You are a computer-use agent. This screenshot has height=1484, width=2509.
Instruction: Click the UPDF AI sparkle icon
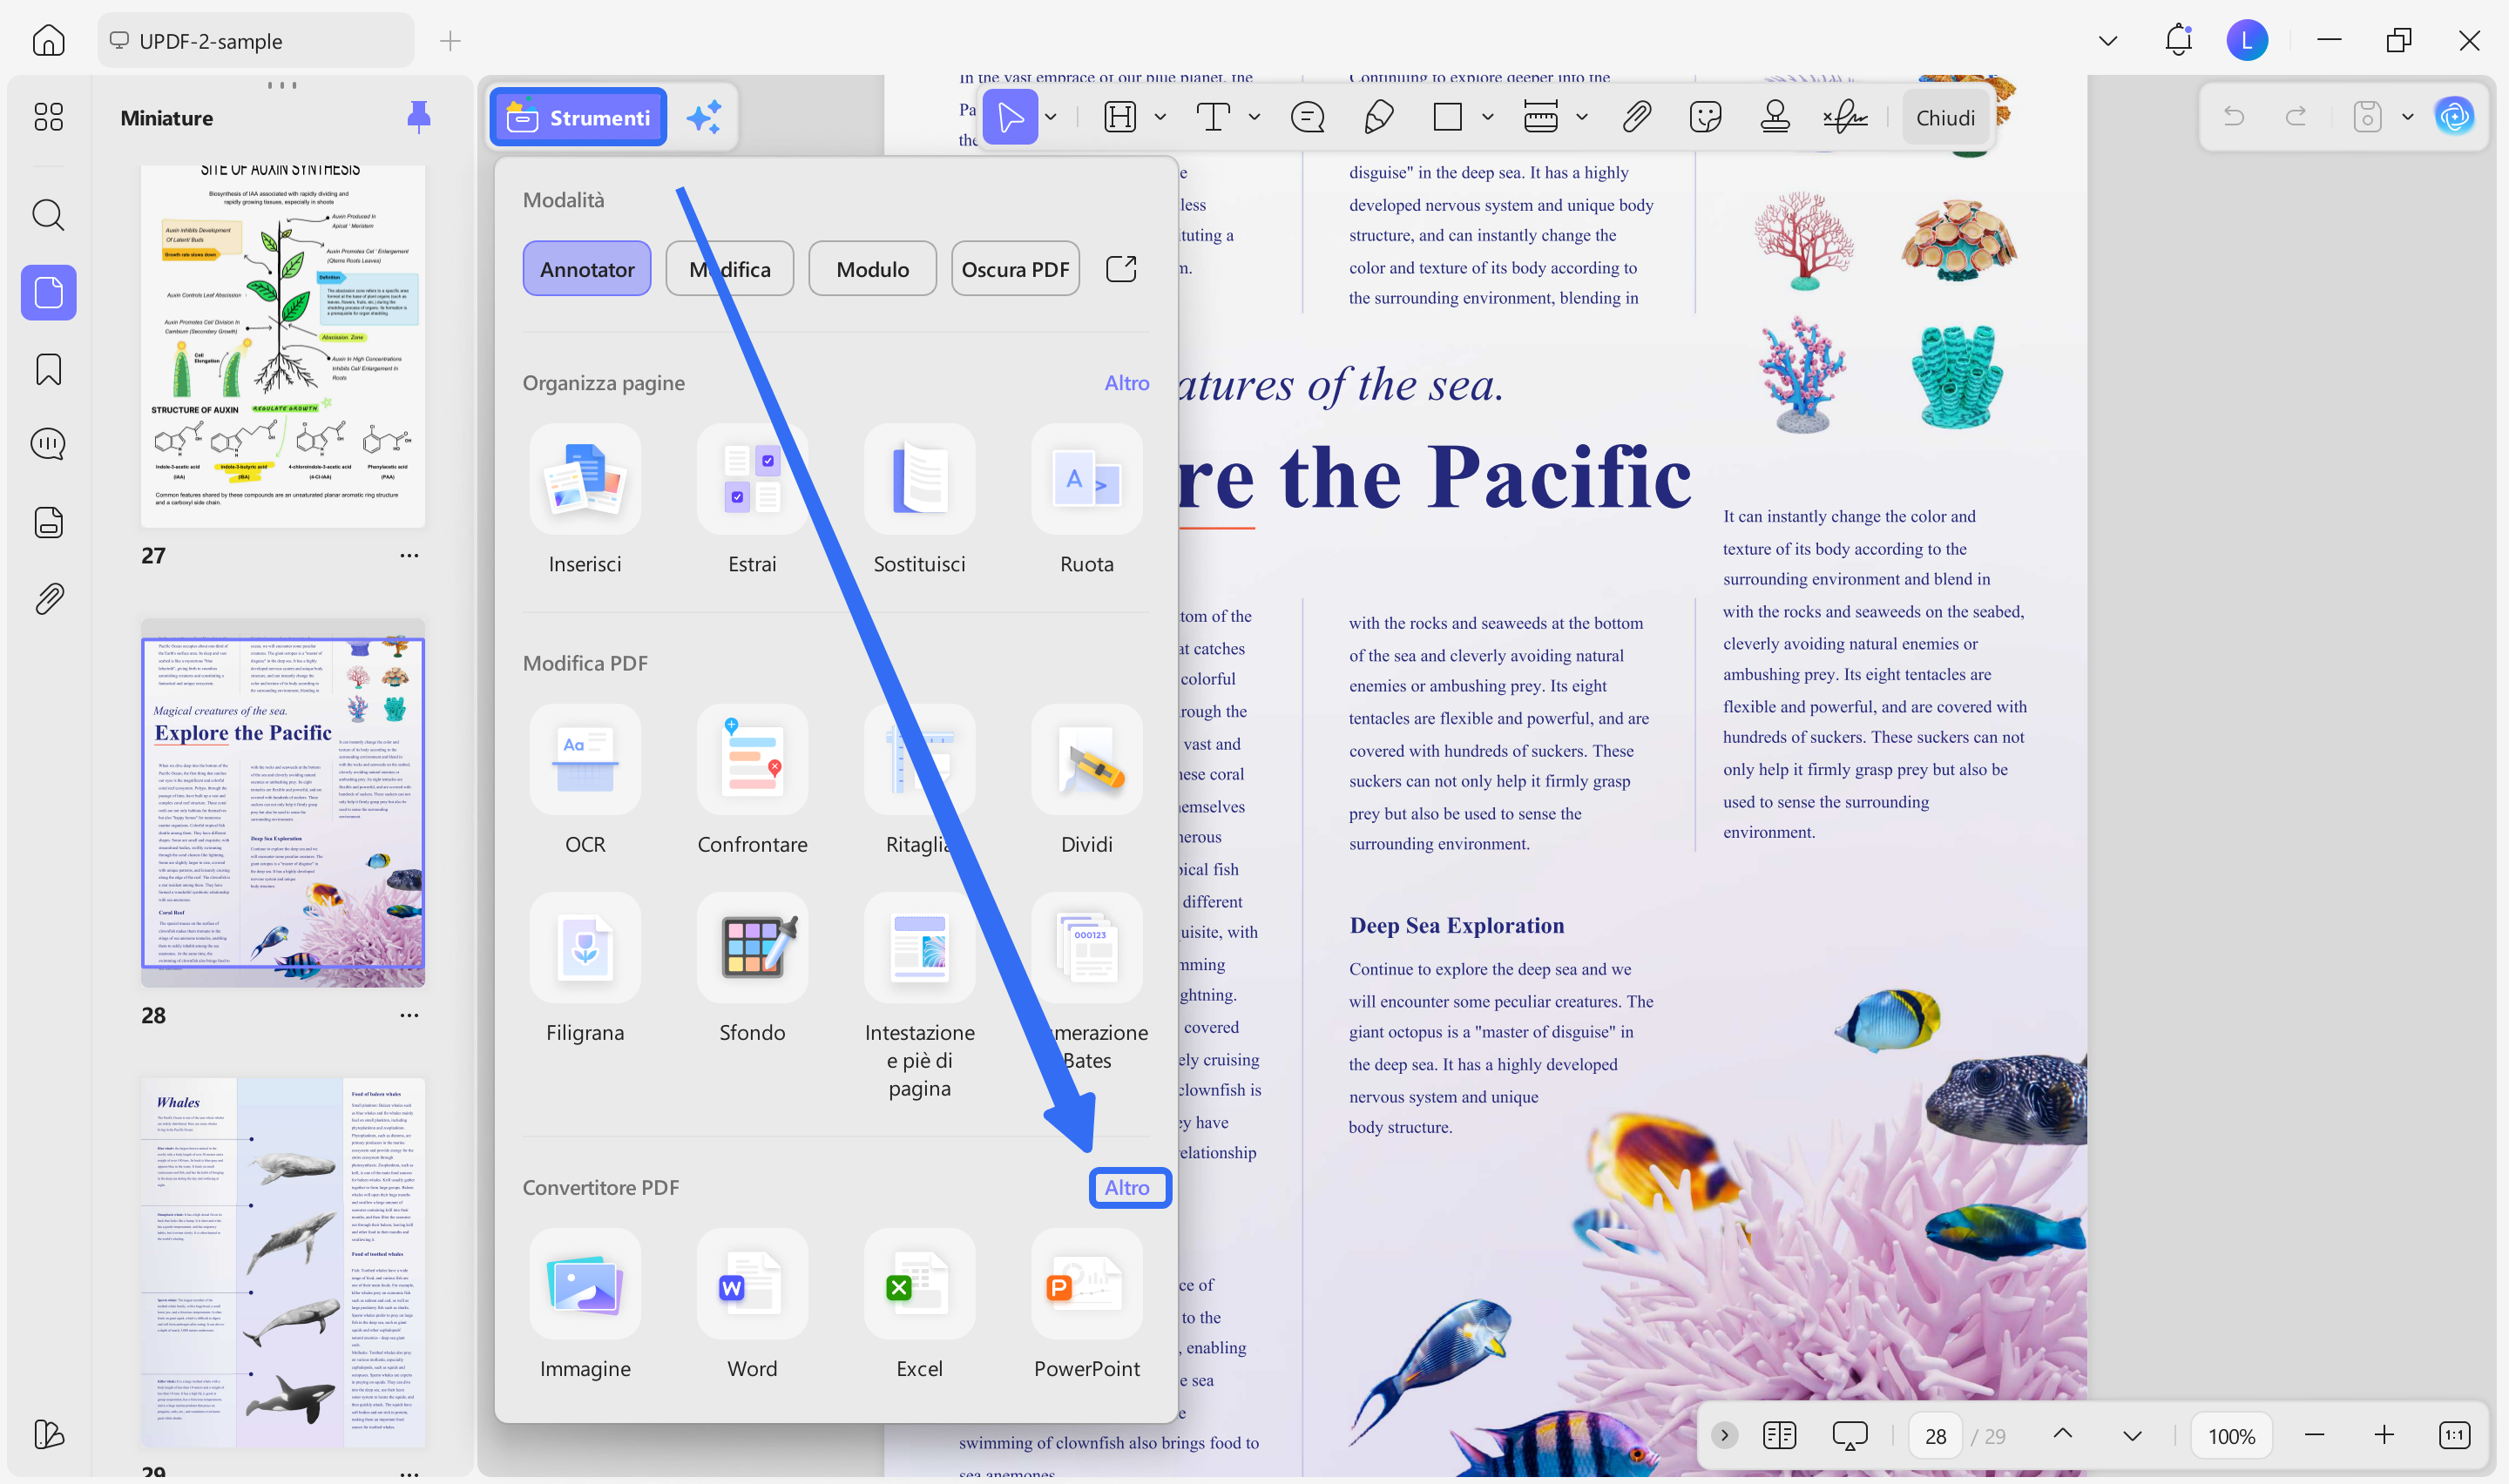pos(704,117)
